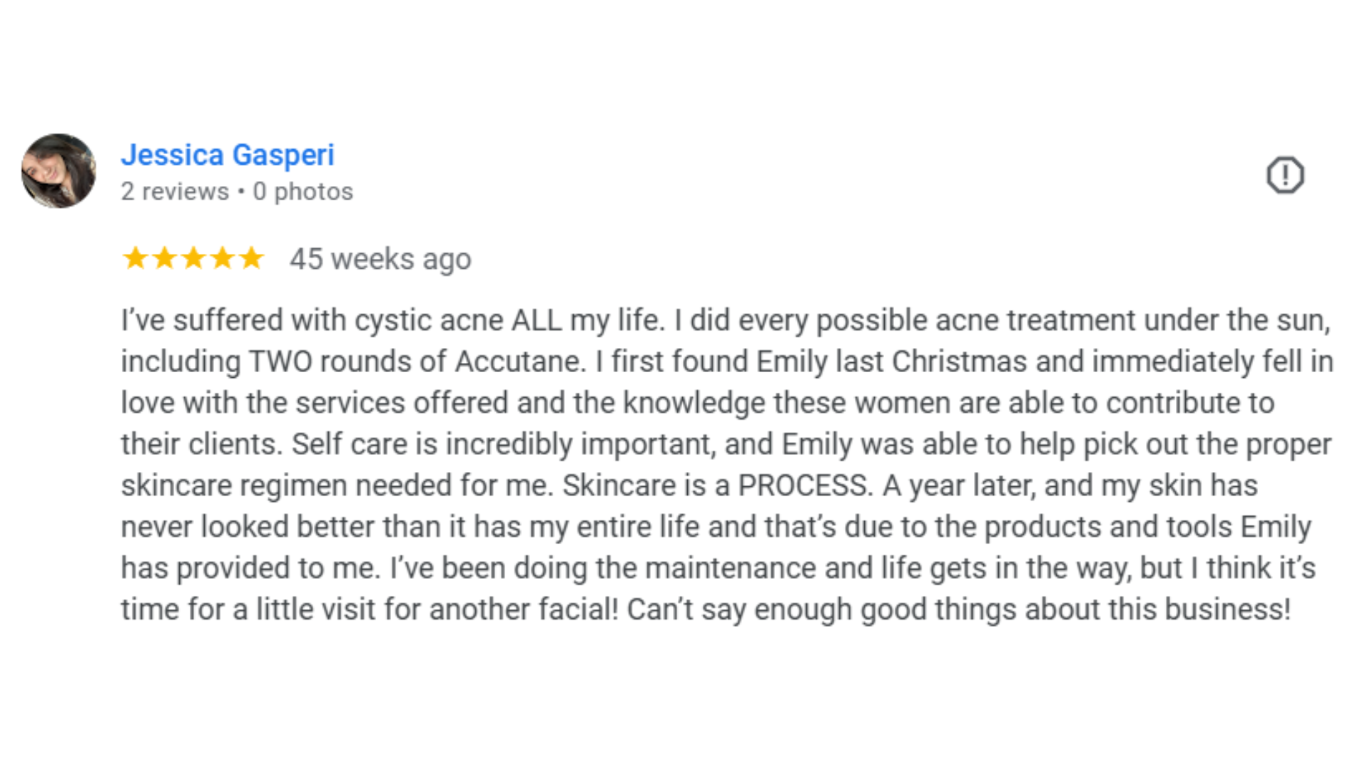Image resolution: width=1370 pixels, height=770 pixels.
Task: Click the fifth gold rating star
Action: [251, 258]
